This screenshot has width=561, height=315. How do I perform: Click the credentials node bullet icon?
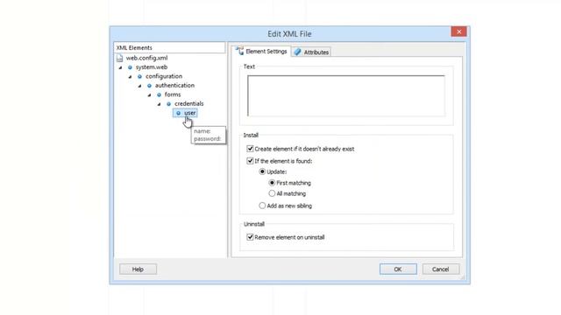(168, 104)
